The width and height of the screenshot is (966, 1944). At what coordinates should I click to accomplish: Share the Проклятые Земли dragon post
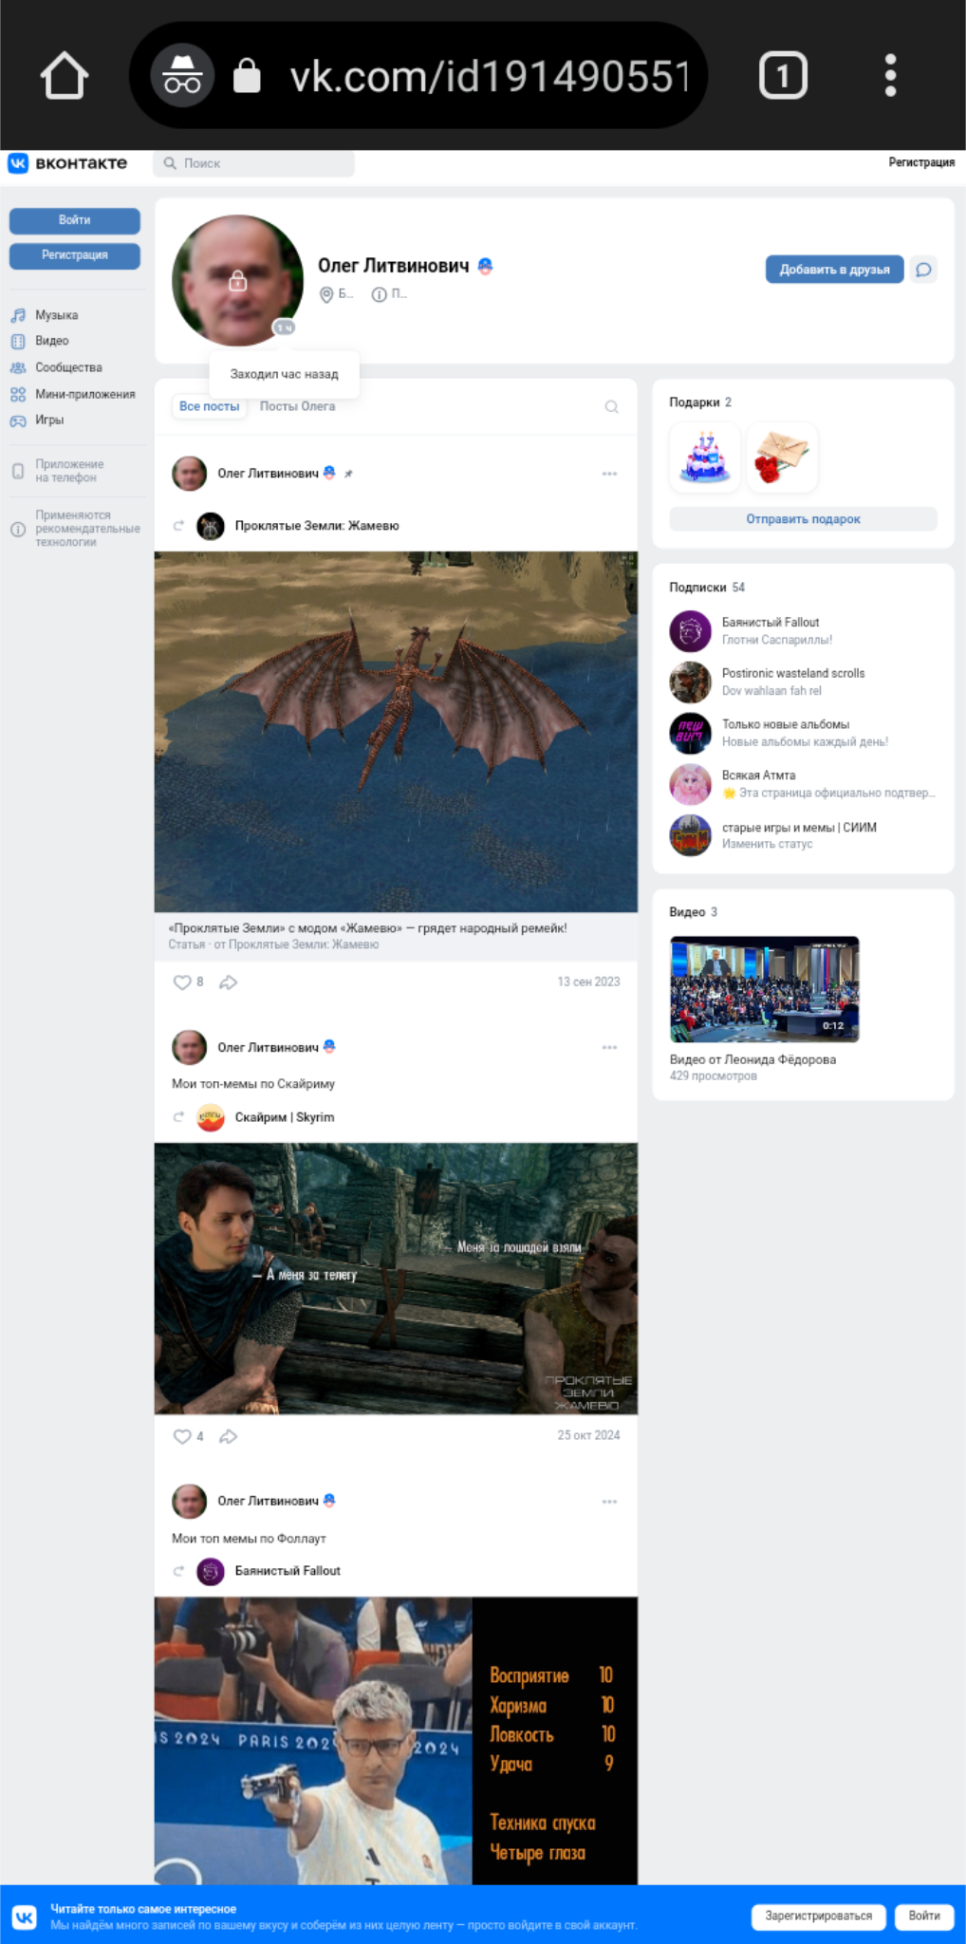(228, 982)
